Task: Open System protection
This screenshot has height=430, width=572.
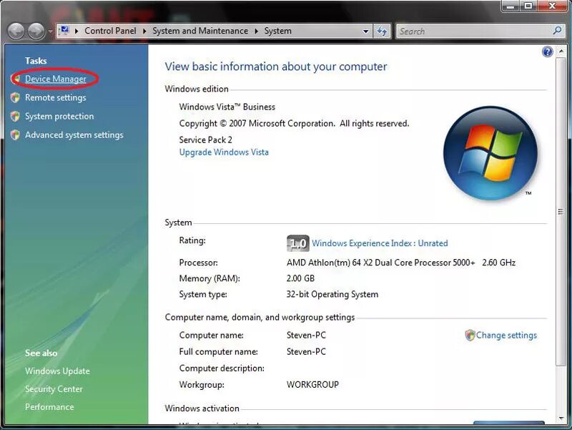Action: (x=59, y=116)
